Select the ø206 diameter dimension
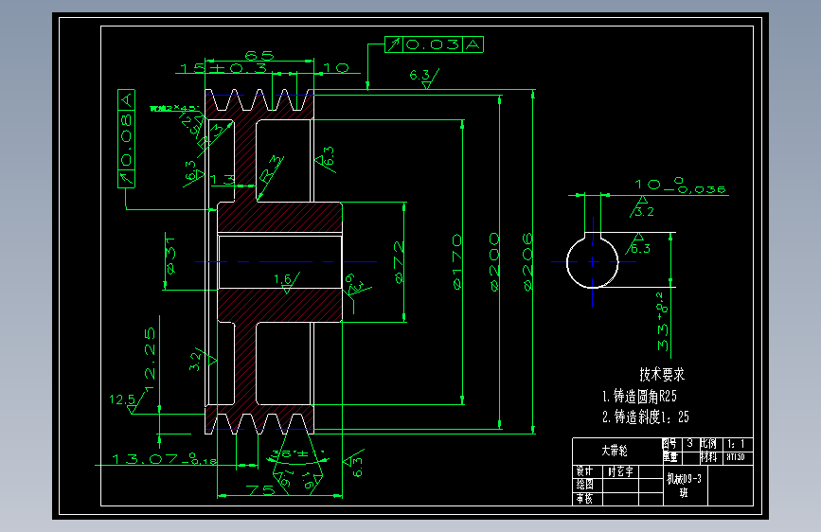Screen dimensions: 821x532 click(x=527, y=262)
